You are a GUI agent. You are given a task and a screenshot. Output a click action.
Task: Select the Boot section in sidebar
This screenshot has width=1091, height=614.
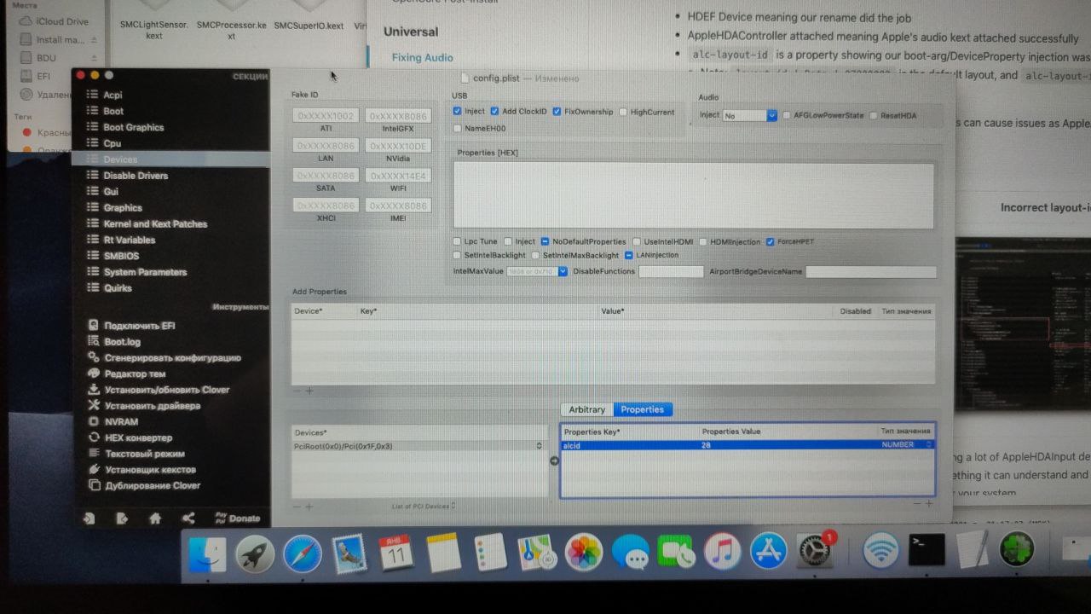113,111
